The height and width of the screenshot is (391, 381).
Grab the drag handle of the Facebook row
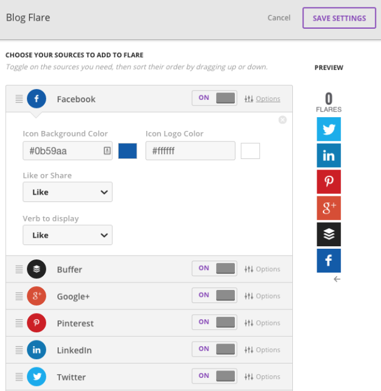19,99
